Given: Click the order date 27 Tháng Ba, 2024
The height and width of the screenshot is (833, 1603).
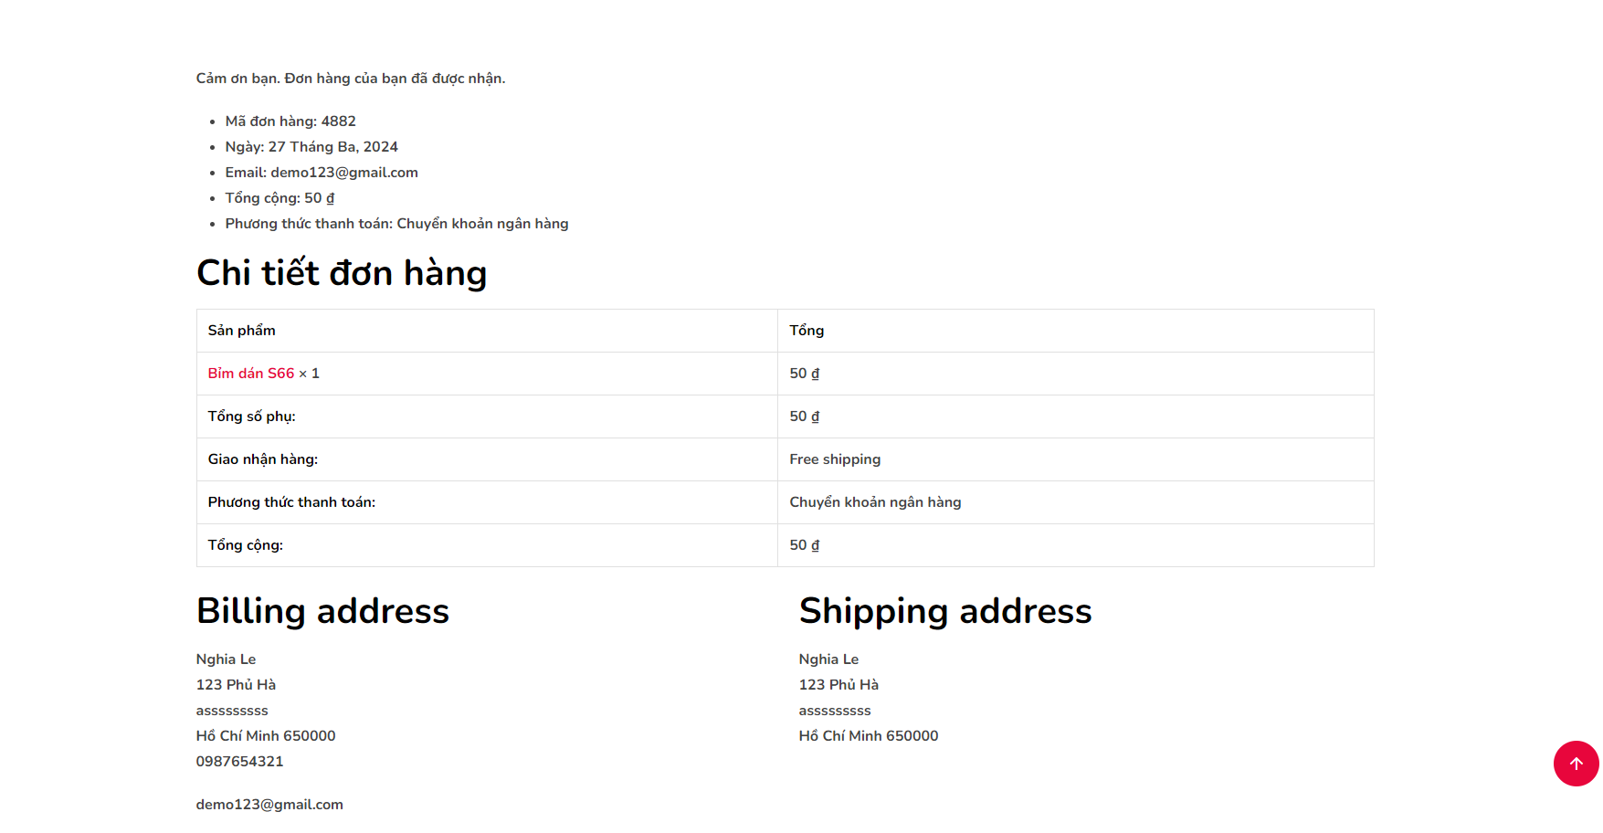Looking at the screenshot, I should [x=333, y=147].
